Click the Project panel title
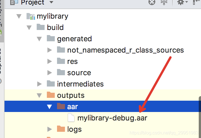 pos(32,3)
